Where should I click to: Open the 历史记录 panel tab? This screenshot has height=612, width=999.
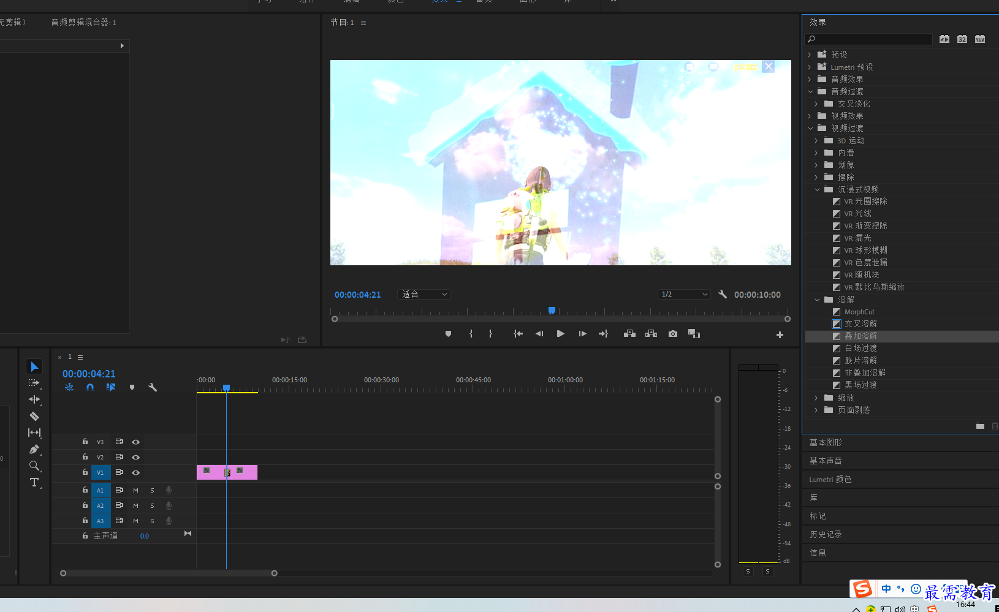[x=826, y=534]
